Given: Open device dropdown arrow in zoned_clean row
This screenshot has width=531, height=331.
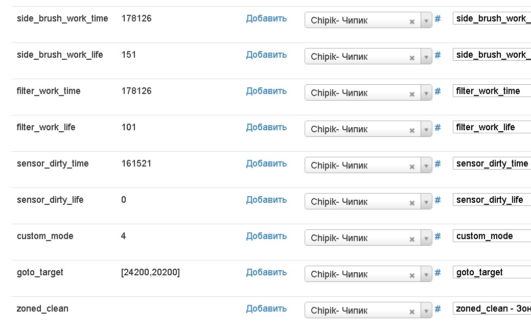Looking at the screenshot, I should coord(426,311).
